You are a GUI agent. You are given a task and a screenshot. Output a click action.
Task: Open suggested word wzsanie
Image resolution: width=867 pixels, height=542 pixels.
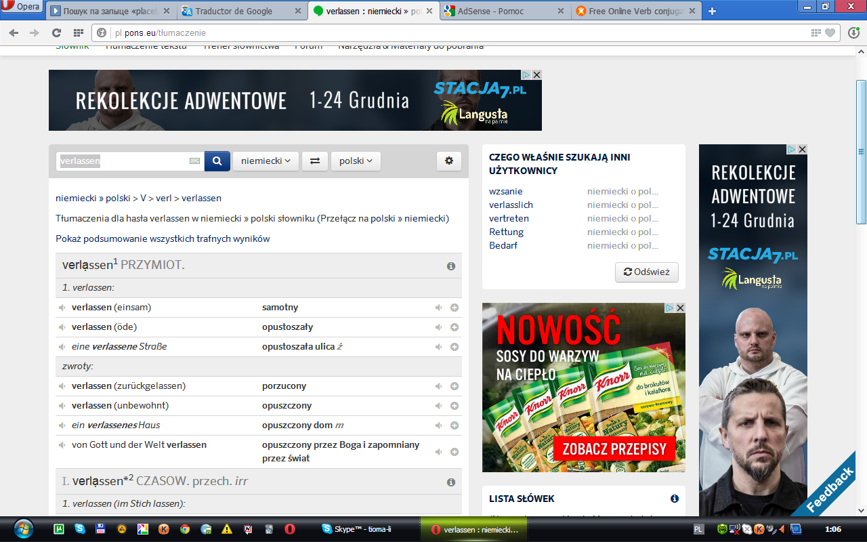tap(506, 191)
